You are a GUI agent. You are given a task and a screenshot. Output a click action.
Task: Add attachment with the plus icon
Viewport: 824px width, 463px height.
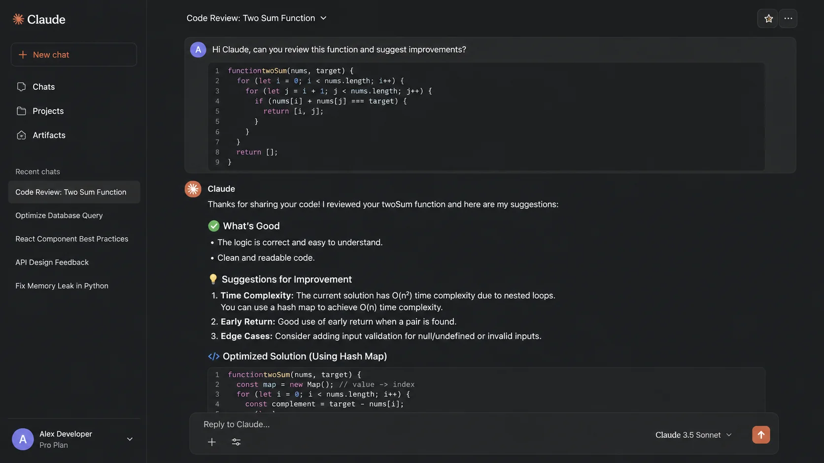point(212,442)
